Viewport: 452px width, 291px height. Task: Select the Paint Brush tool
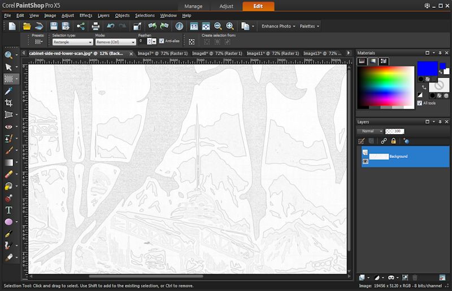point(8,150)
